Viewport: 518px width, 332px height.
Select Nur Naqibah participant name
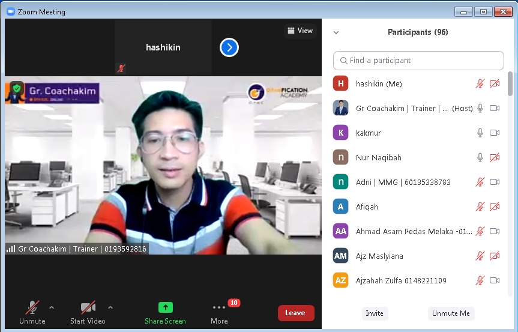379,157
